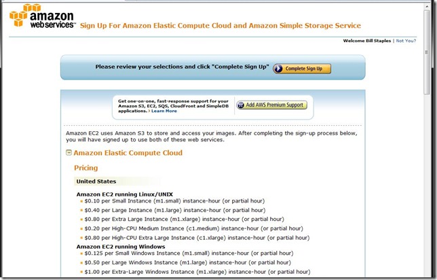The width and height of the screenshot is (437, 280).
Task: Click the $0.40 Large Instance pricing line
Action: [175, 210]
